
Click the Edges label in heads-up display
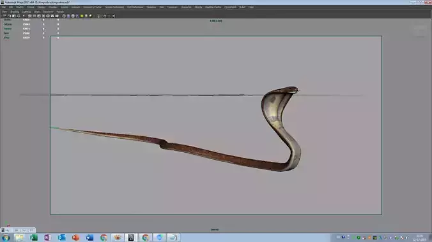pos(8,24)
